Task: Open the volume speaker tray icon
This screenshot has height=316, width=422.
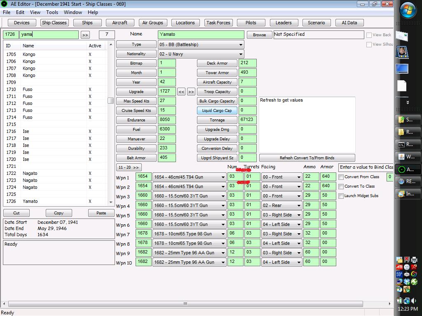Action: [x=414, y=300]
